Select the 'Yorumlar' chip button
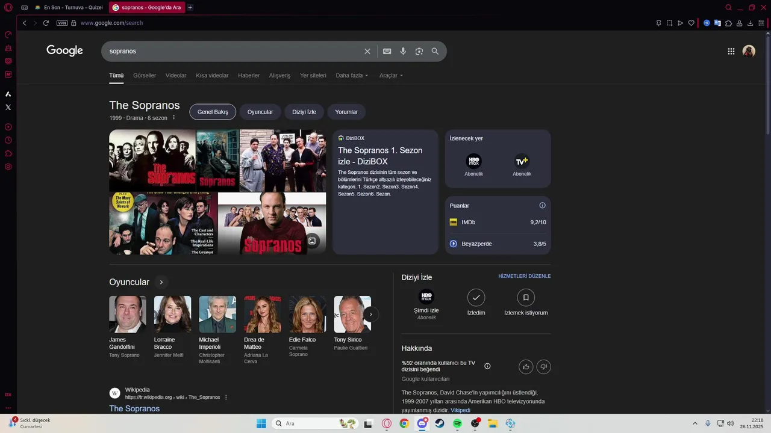This screenshot has height=433, width=771. tap(346, 112)
